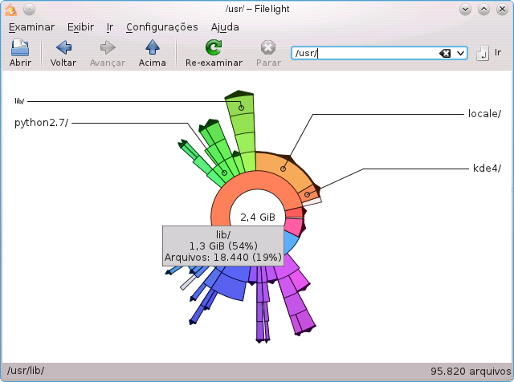The height and width of the screenshot is (382, 514).
Task: Open the Examinar menu
Action: coord(31,26)
